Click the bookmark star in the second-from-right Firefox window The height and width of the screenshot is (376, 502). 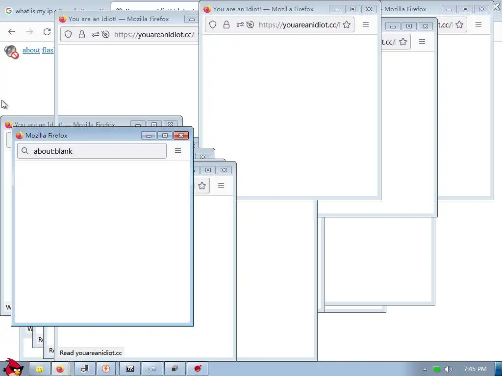pyautogui.click(x=403, y=42)
